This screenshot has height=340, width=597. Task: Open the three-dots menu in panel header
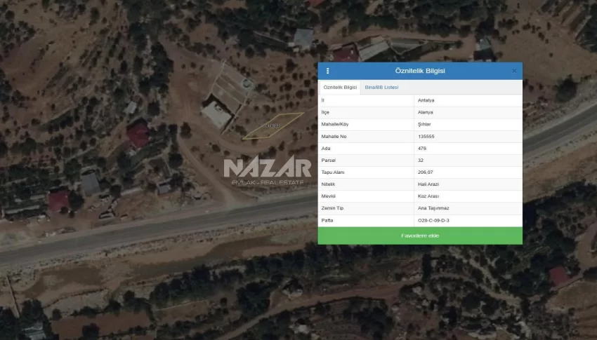327,71
